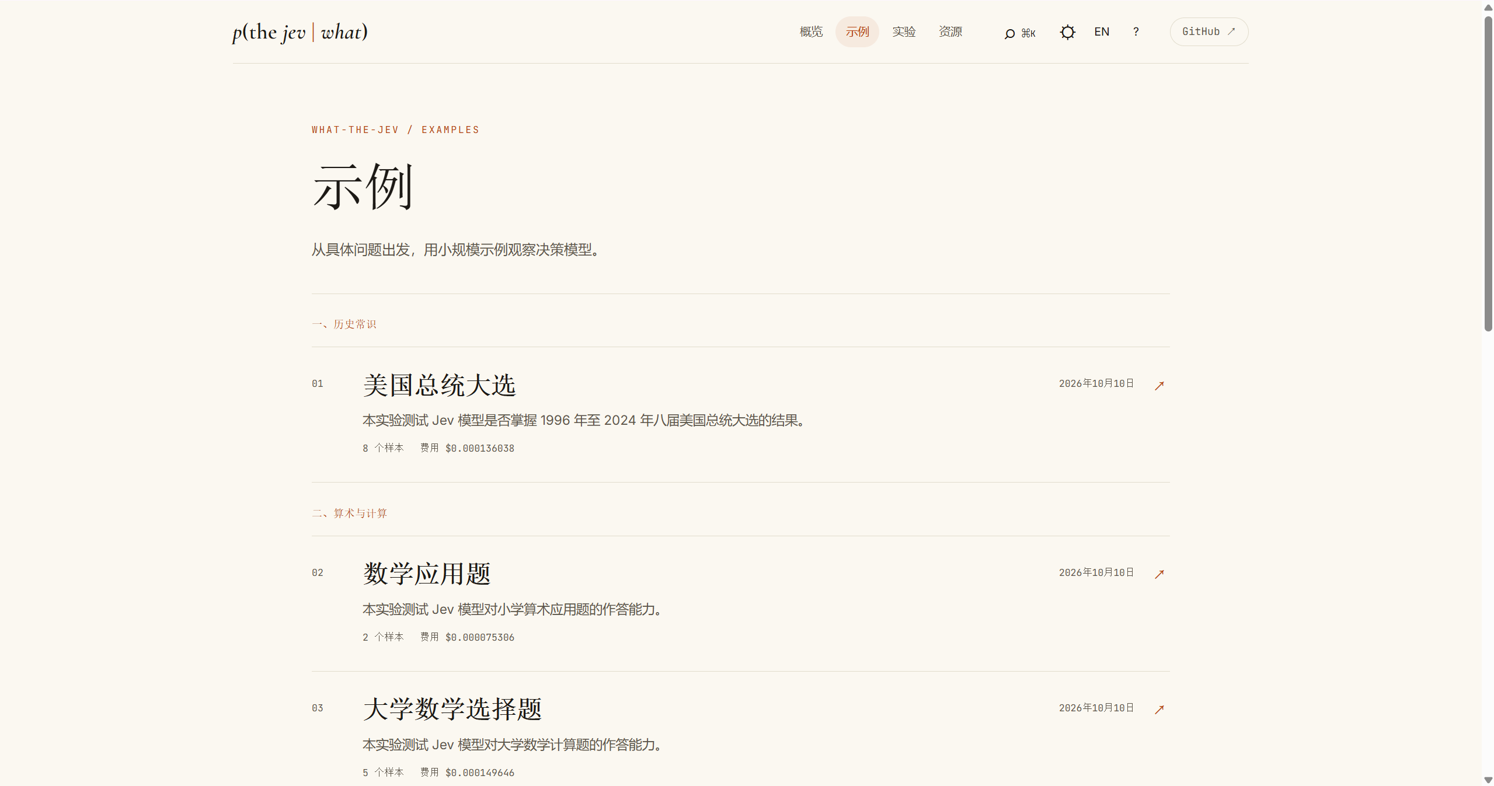Click the 2 个样本 label
Image resolution: width=1494 pixels, height=786 pixels.
point(383,637)
